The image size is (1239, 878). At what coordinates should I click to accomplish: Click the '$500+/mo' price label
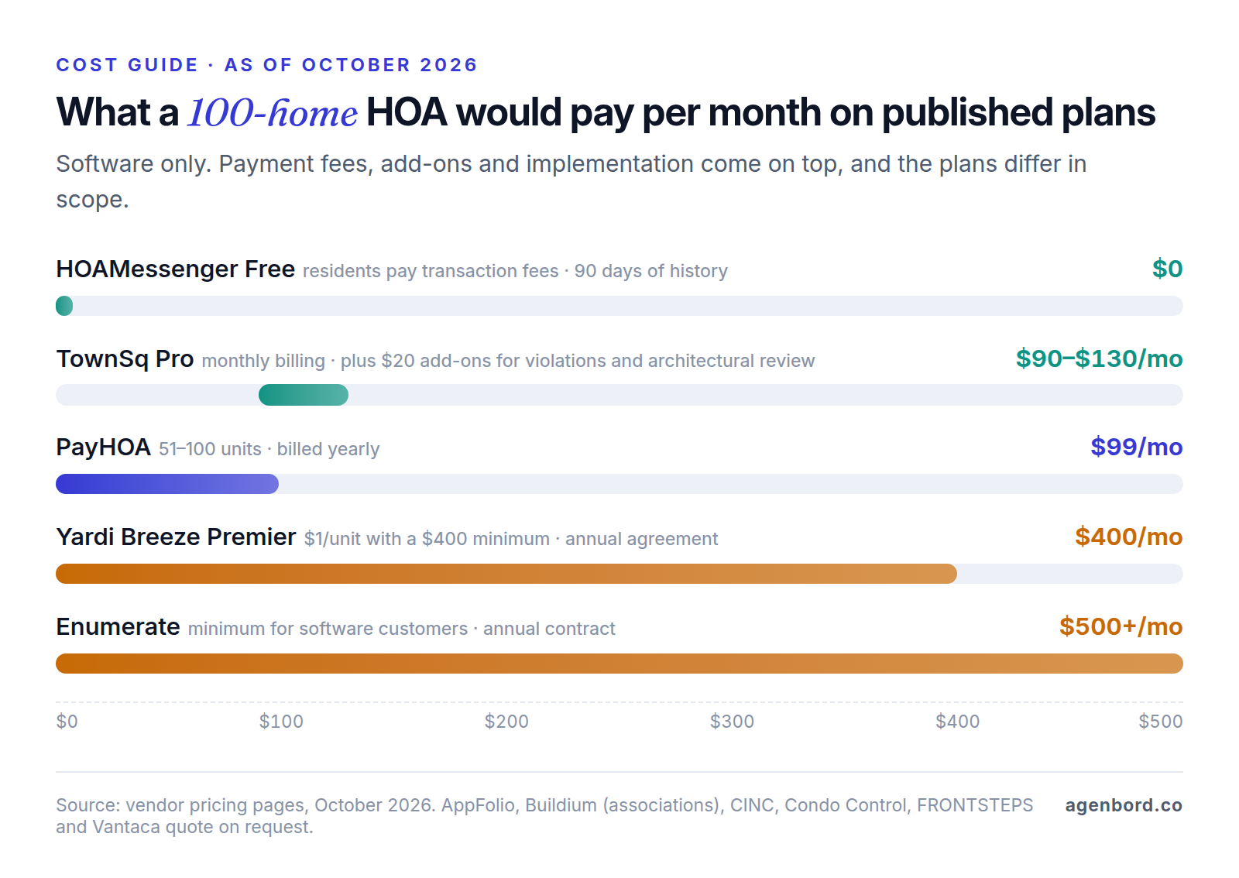1121,626
